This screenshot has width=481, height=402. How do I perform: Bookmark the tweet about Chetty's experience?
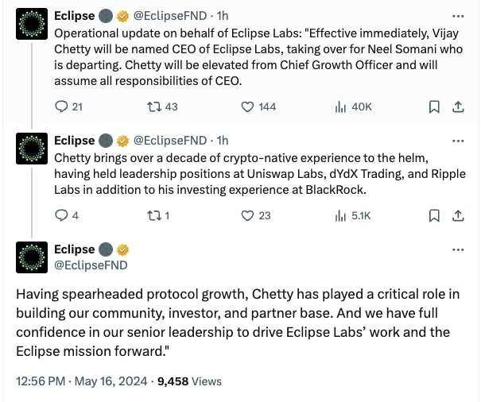[434, 215]
